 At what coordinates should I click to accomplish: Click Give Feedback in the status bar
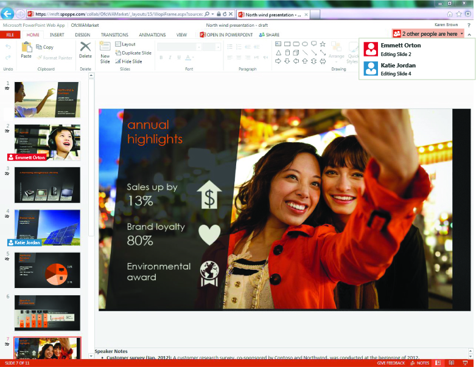tap(390, 363)
